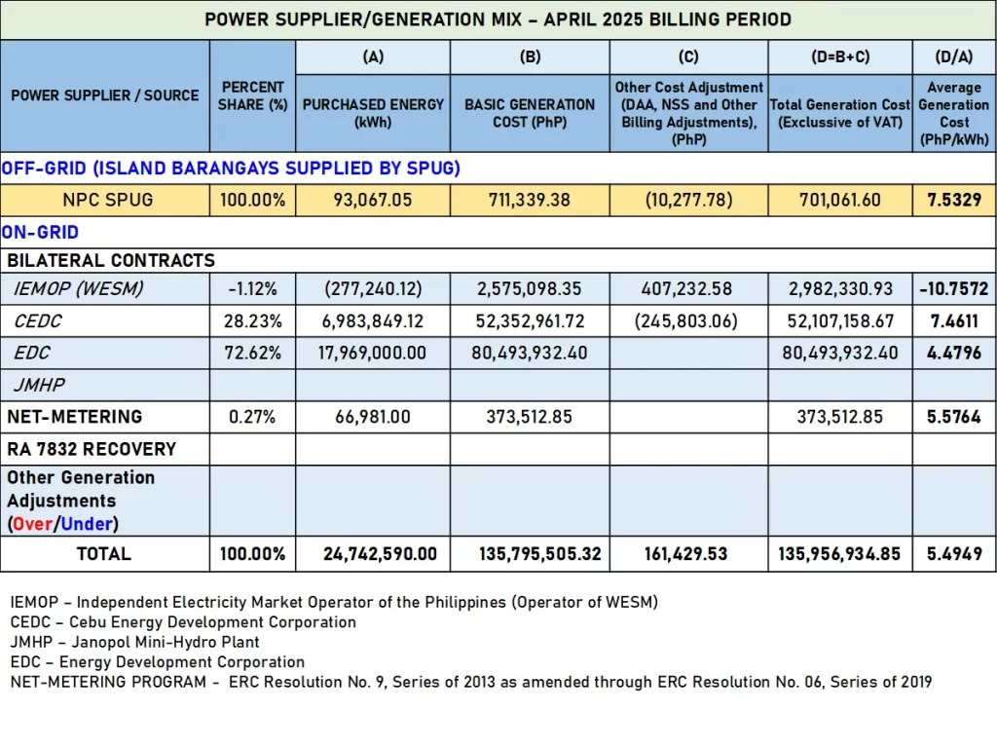Click NPC SPUG basic cost '711,339.38'
The image size is (997, 748).
529,201
